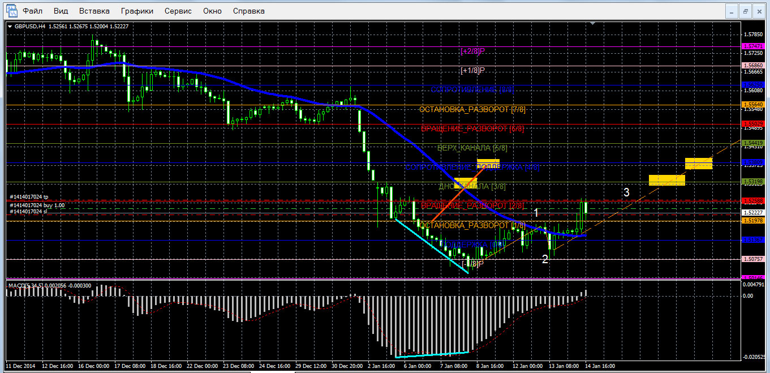Image resolution: width=770 pixels, height=373 pixels.
Task: Click the green 1.54419 price tag
Action: [x=752, y=143]
